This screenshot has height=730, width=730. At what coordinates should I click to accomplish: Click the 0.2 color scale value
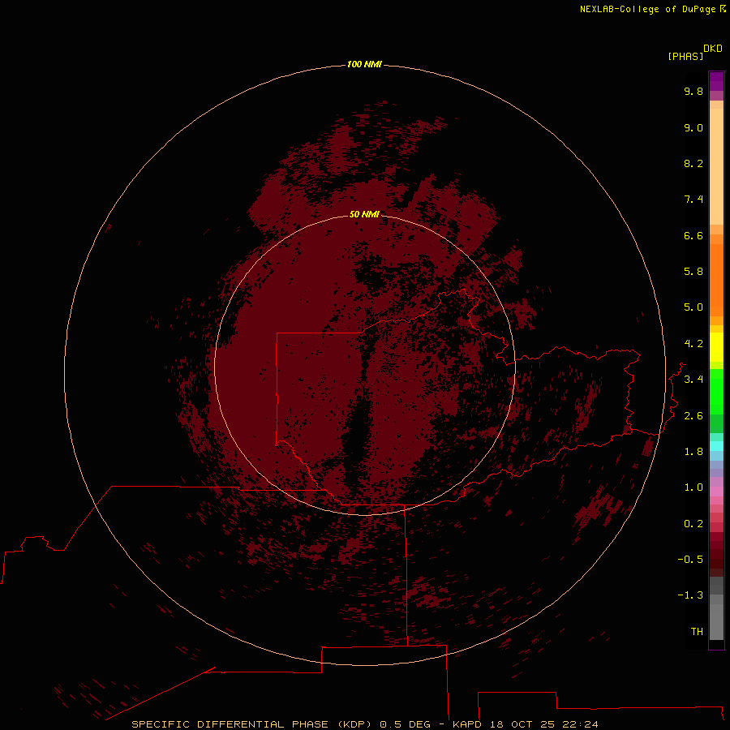693,524
